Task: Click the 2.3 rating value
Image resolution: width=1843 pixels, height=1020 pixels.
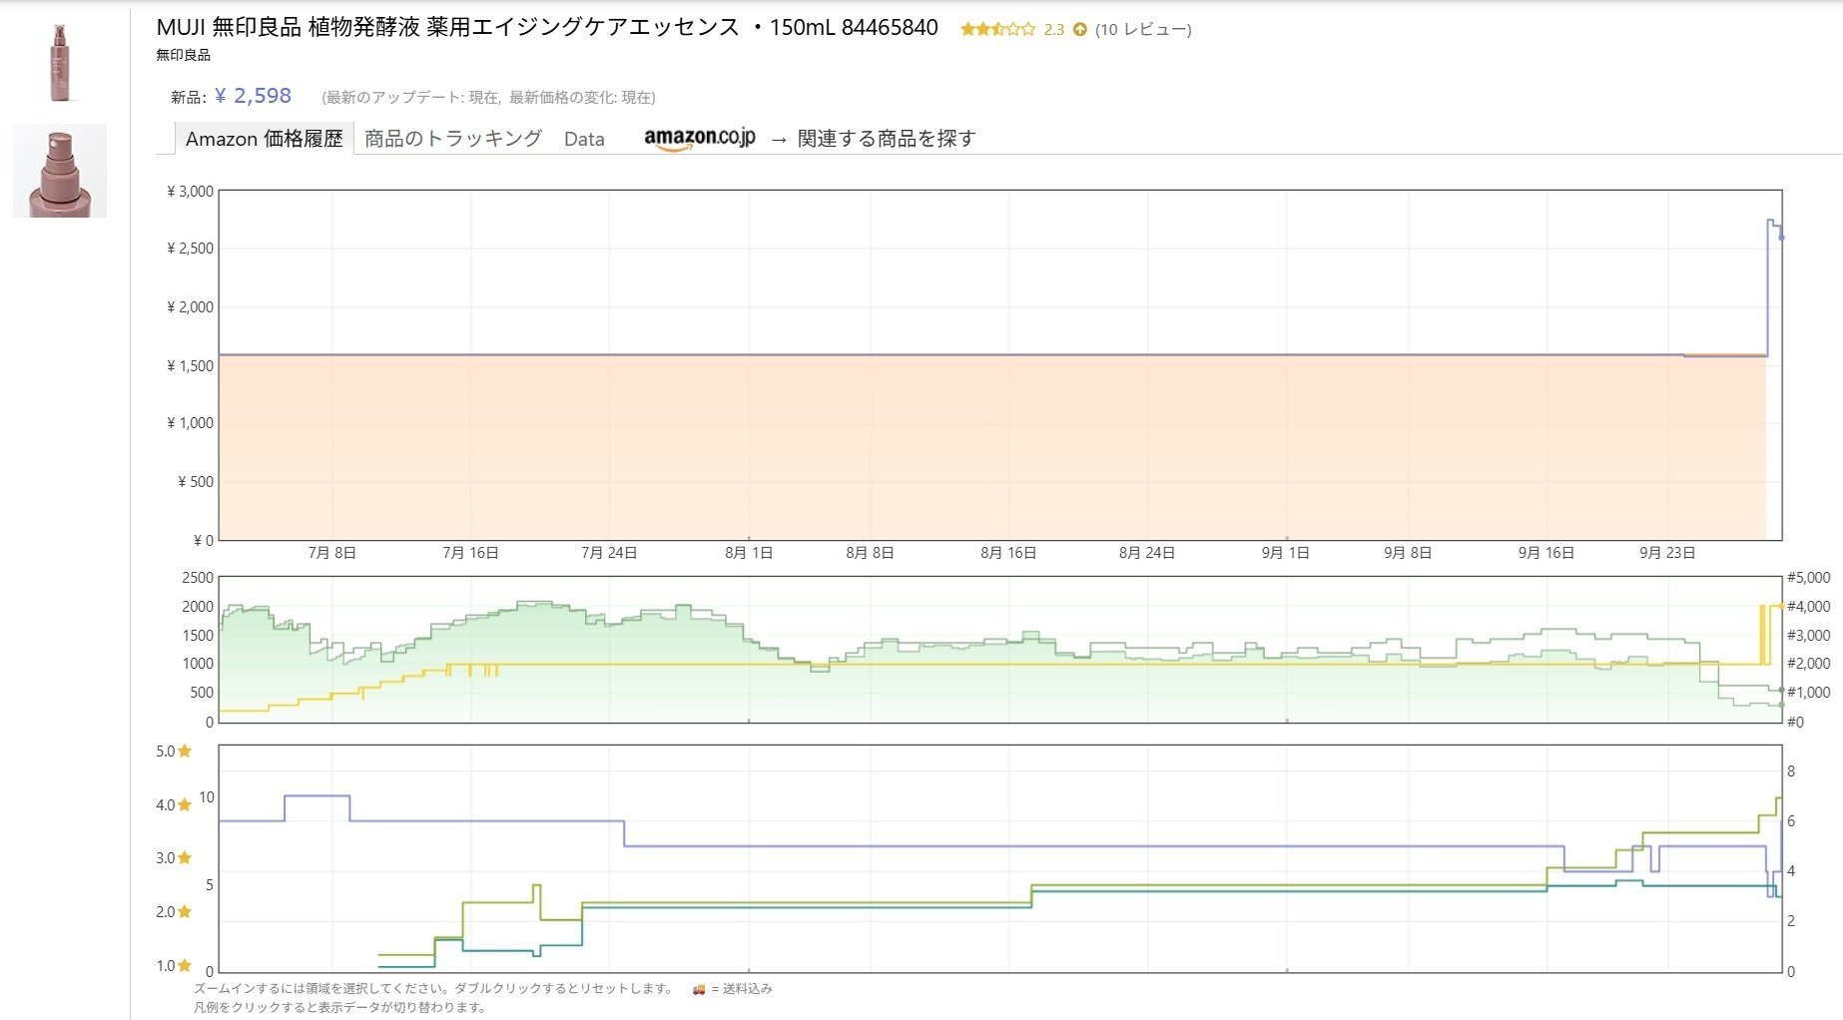Action: (1054, 29)
